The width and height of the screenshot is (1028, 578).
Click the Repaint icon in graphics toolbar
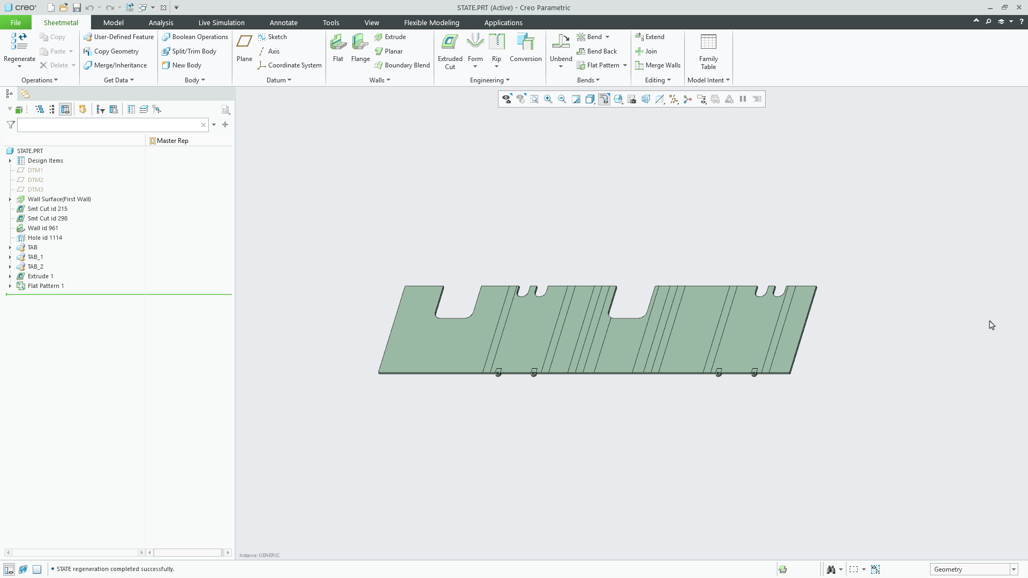click(576, 99)
